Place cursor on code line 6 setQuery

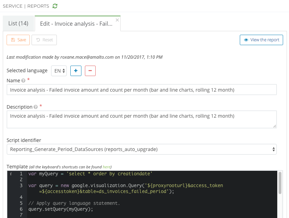tap(61, 209)
